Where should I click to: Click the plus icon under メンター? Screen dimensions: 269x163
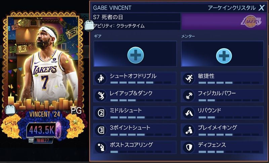tap(224, 56)
